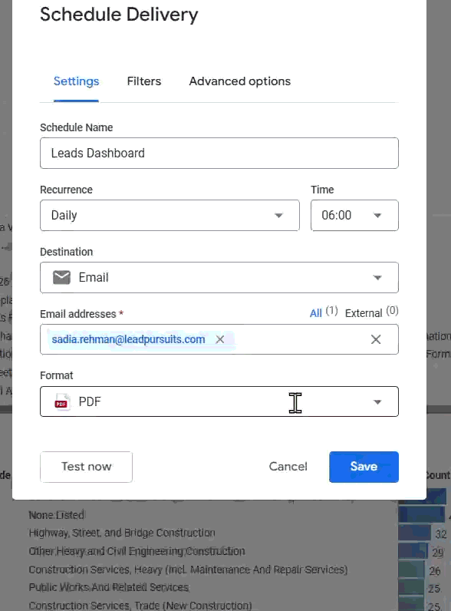Click the Format dropdown arrow
The image size is (451, 611).
(x=377, y=402)
